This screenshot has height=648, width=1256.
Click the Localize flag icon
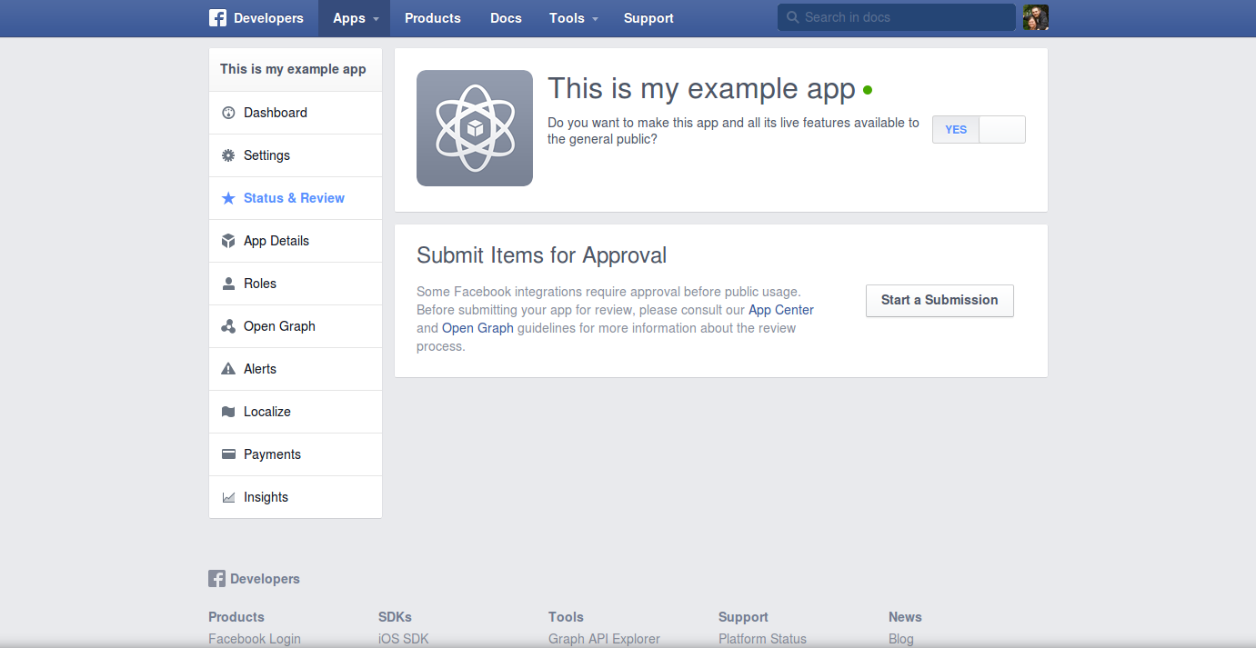pyautogui.click(x=228, y=412)
